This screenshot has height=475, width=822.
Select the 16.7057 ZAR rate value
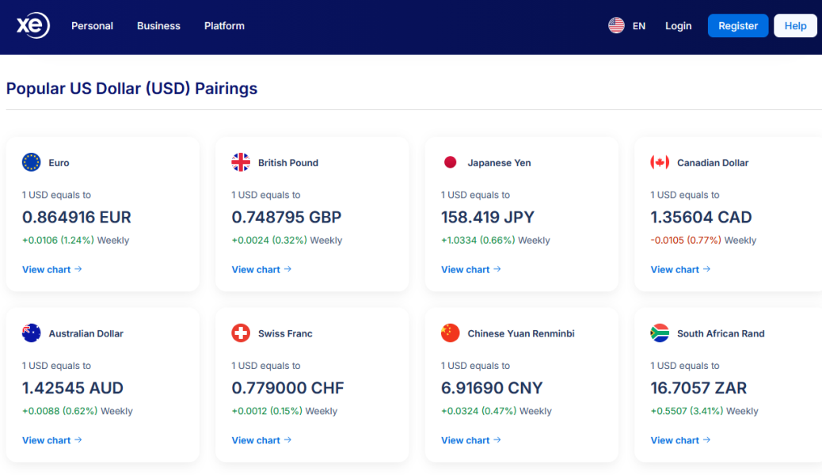[x=698, y=388]
